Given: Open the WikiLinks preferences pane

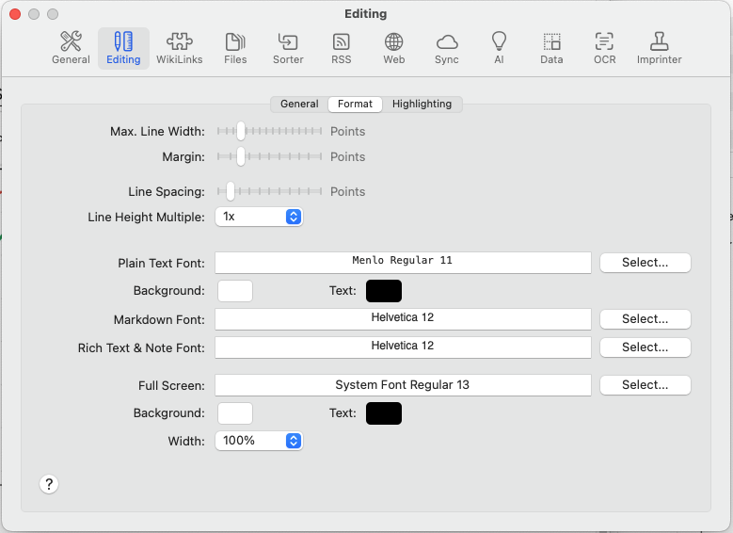Looking at the screenshot, I should click(x=180, y=48).
